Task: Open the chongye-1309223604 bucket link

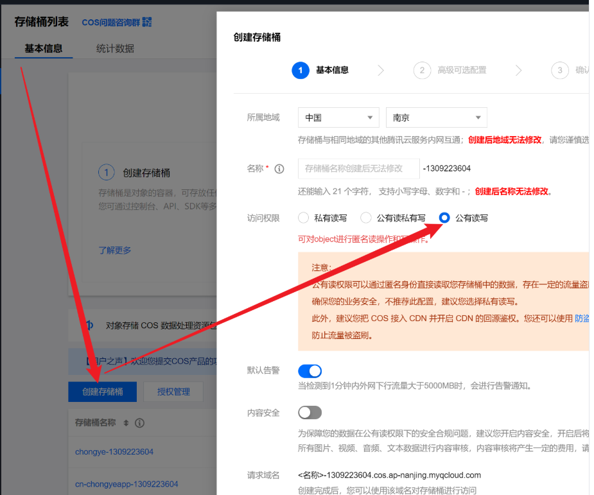Action: tap(114, 452)
